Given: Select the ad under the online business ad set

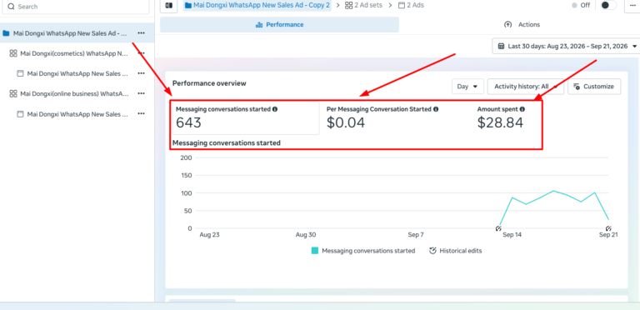Looking at the screenshot, I should pos(78,115).
